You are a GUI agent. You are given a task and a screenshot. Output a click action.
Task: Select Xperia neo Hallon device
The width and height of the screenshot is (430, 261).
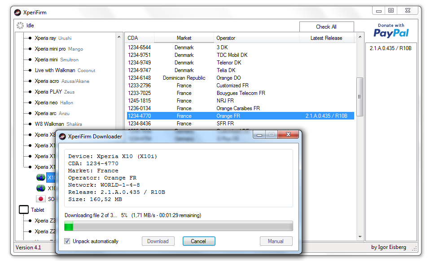pos(54,103)
